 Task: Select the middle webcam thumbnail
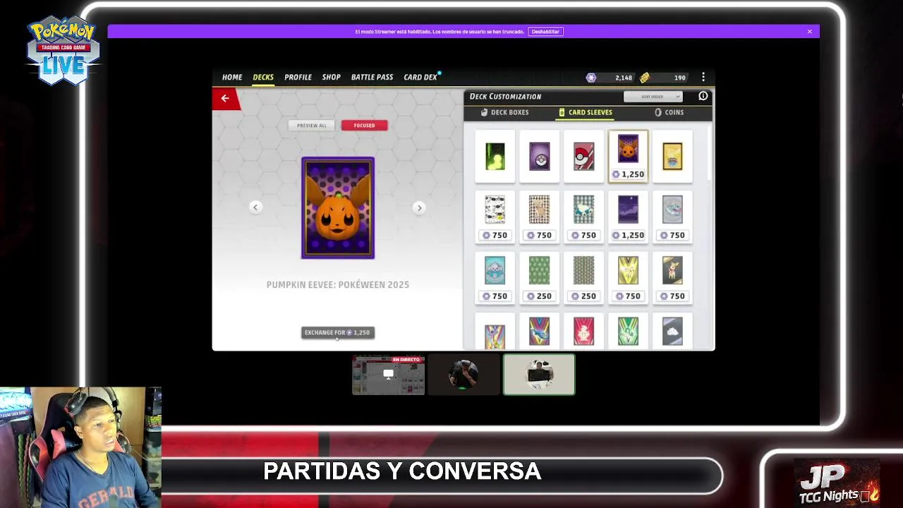(464, 375)
